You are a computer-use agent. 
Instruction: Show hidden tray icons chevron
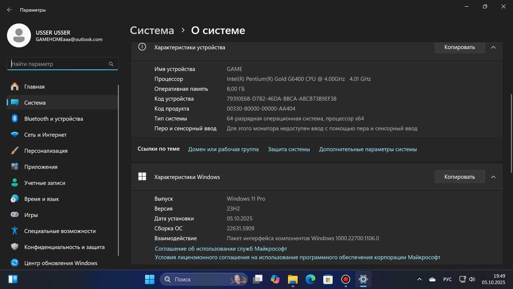[x=420, y=279]
